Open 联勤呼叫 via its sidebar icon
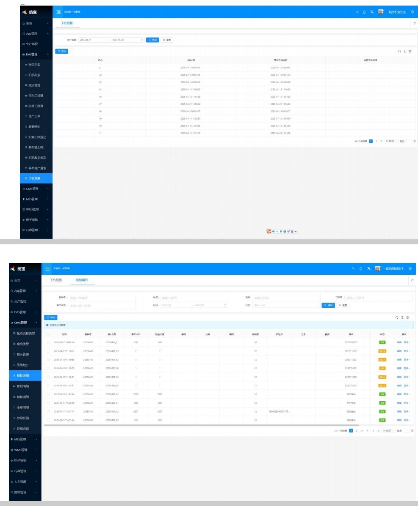This screenshot has width=418, height=506. pyautogui.click(x=26, y=126)
